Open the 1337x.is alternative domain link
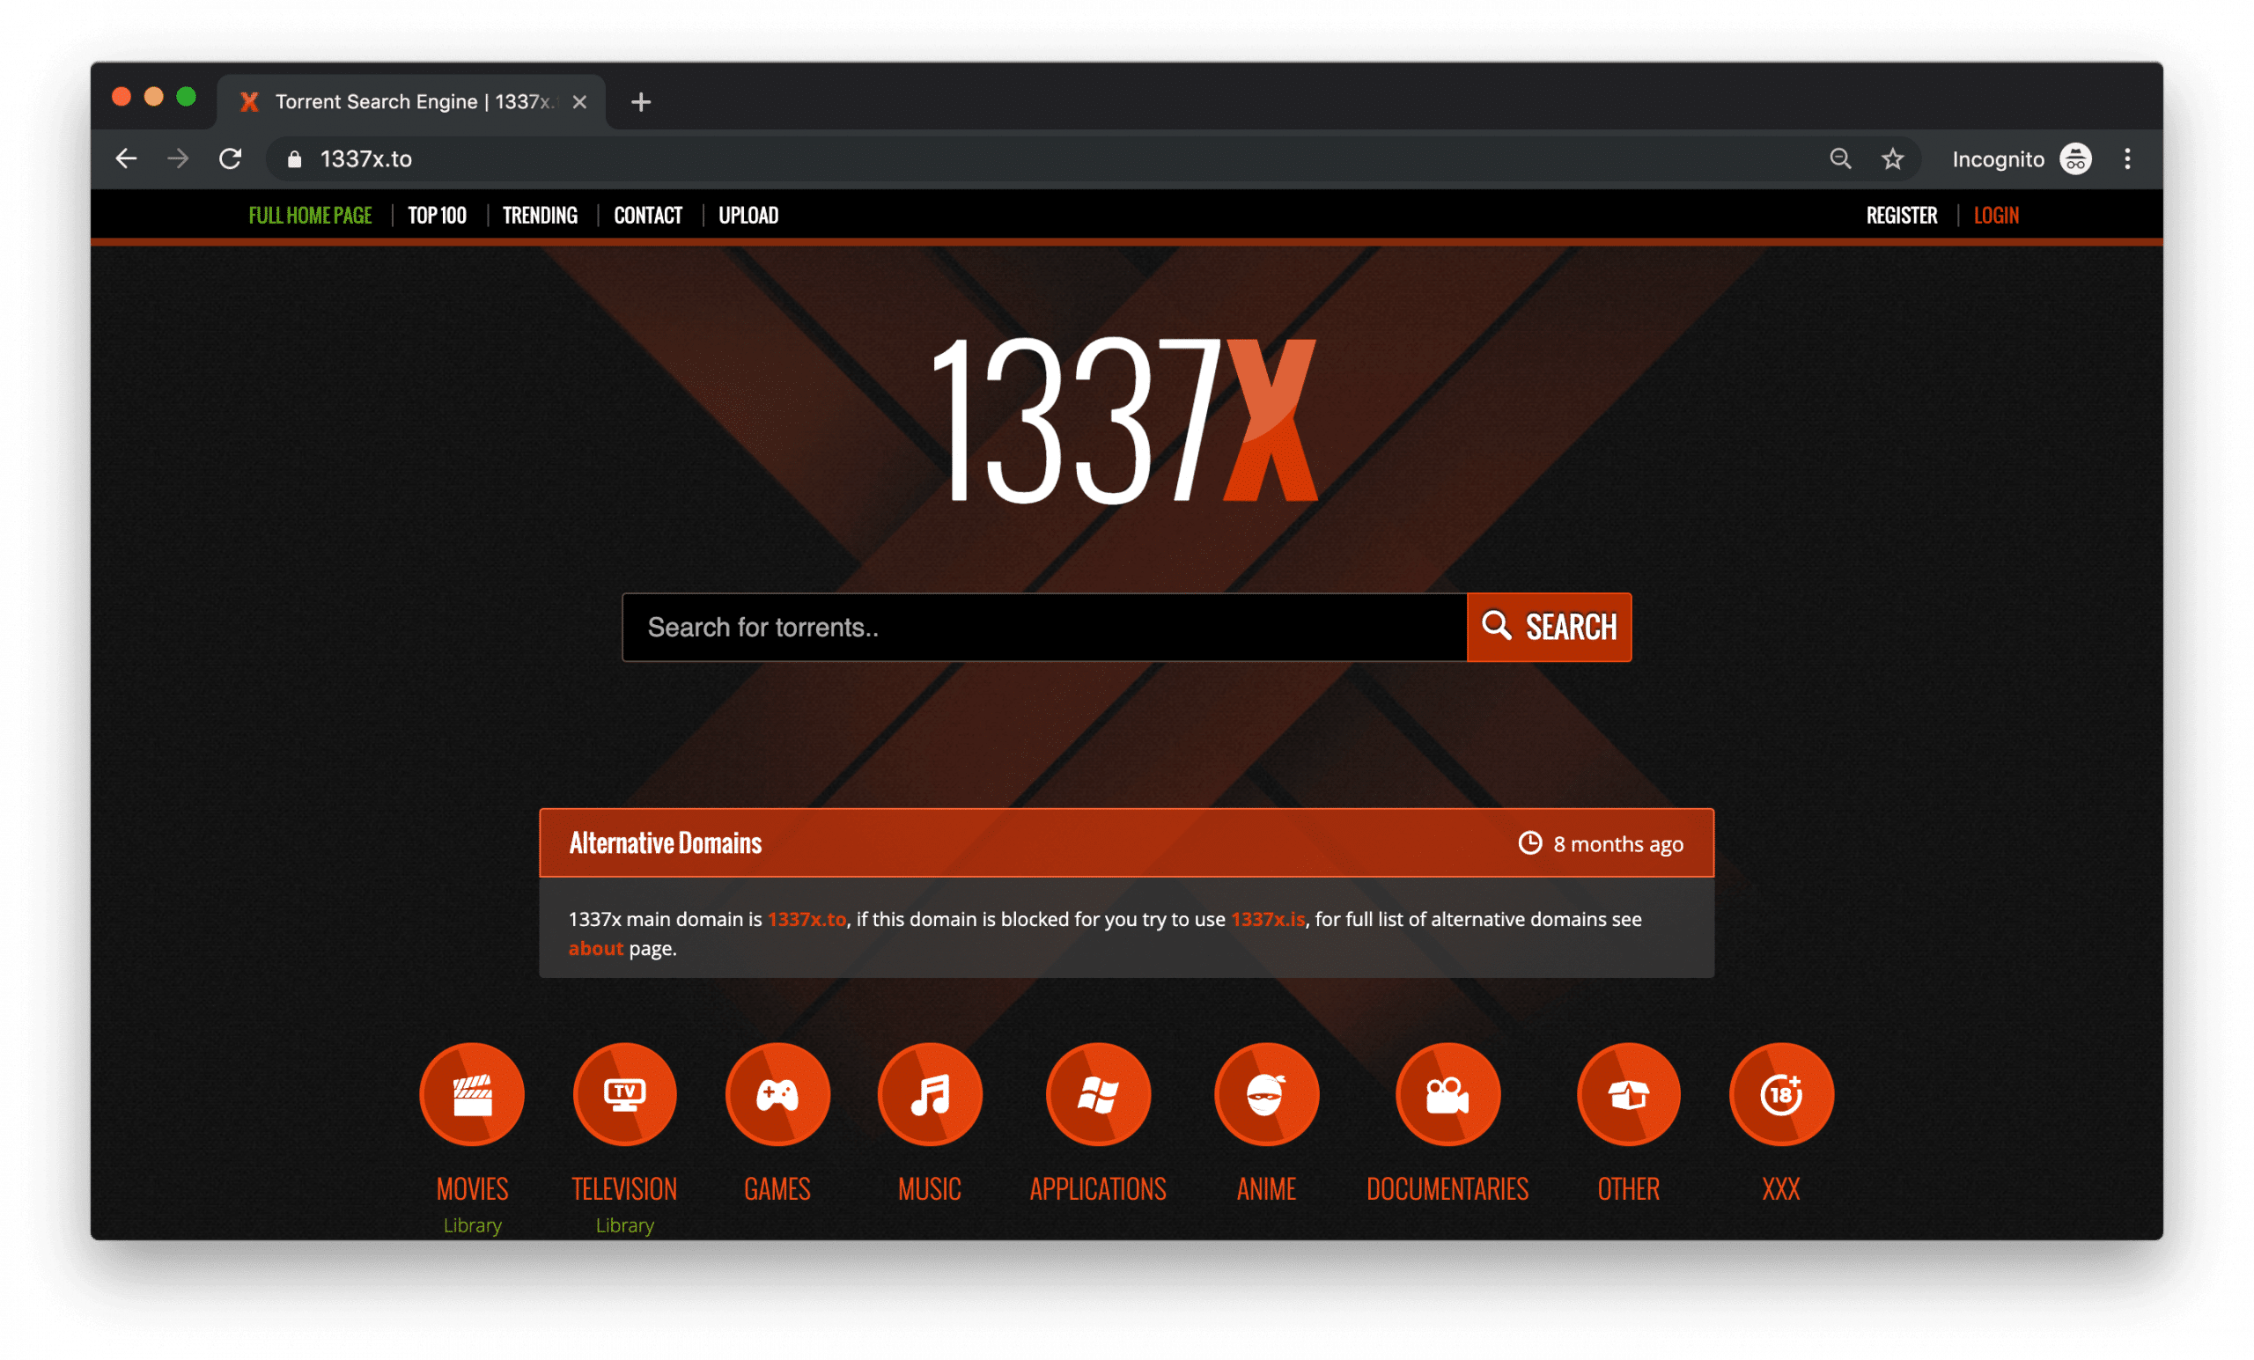2254x1360 pixels. 1268,919
